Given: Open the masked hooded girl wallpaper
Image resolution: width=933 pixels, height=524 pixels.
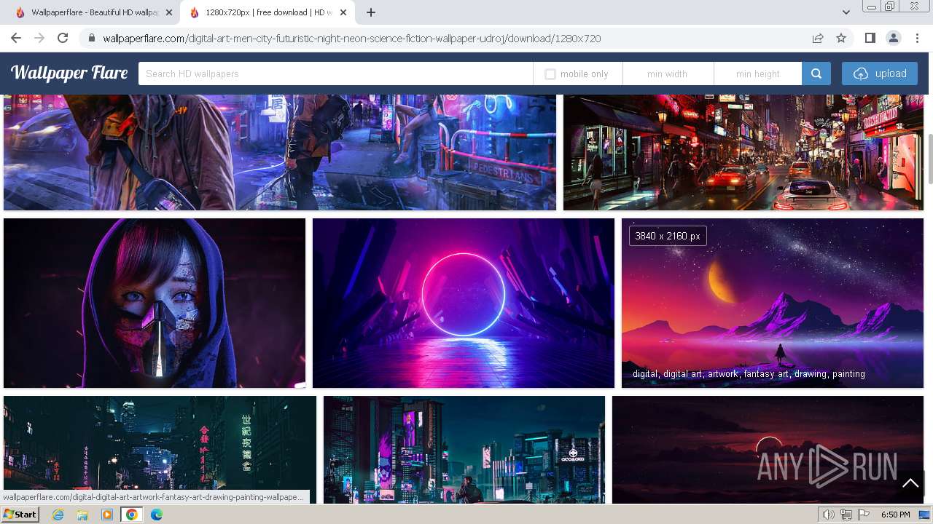Looking at the screenshot, I should click(155, 303).
